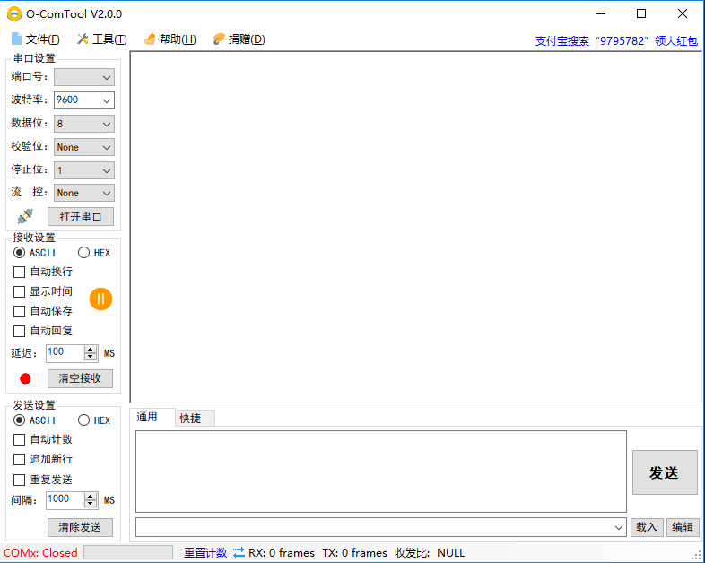The width and height of the screenshot is (705, 563).
Task: Enable the 显示时间 checkbox
Action: point(20,291)
